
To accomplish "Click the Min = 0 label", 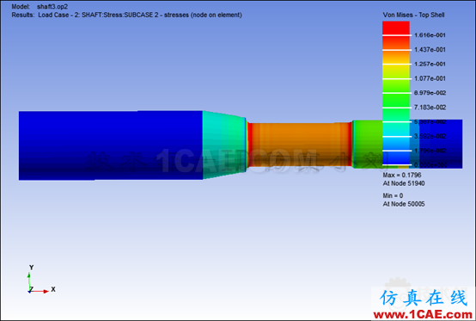I will point(393,195).
